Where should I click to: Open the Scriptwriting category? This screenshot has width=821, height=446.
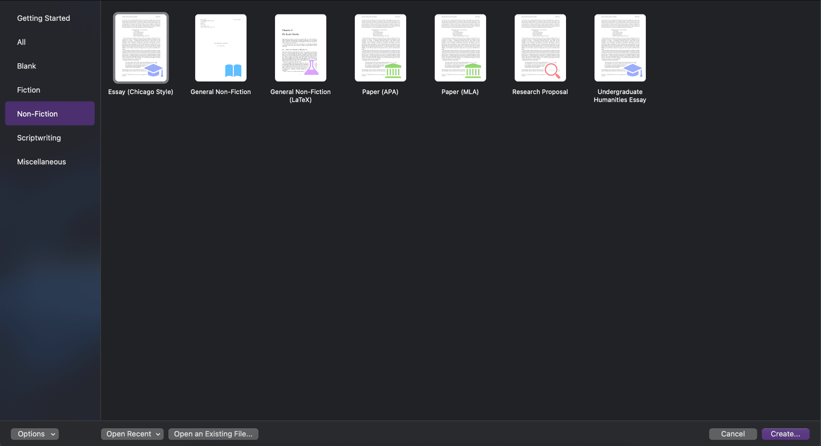coord(39,137)
